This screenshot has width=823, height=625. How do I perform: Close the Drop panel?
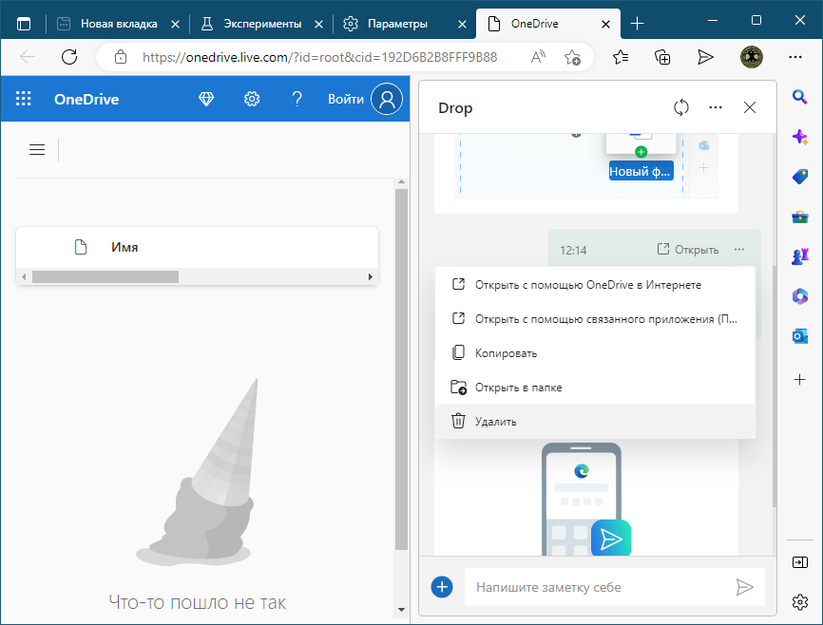(750, 107)
